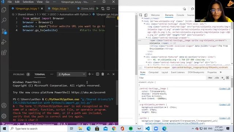Viewport: 234px width, 132px height.
Task: Collapse the body www-wikipedia-org node
Action: pyautogui.click(x=142, y=21)
